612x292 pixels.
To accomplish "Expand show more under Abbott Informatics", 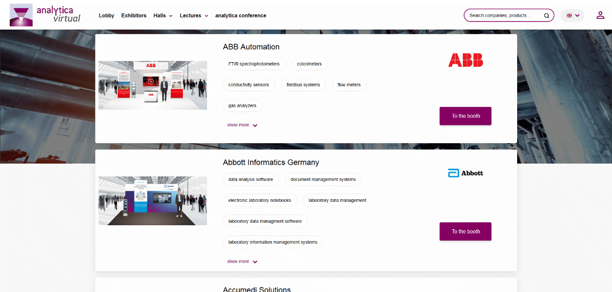I will pyautogui.click(x=242, y=261).
